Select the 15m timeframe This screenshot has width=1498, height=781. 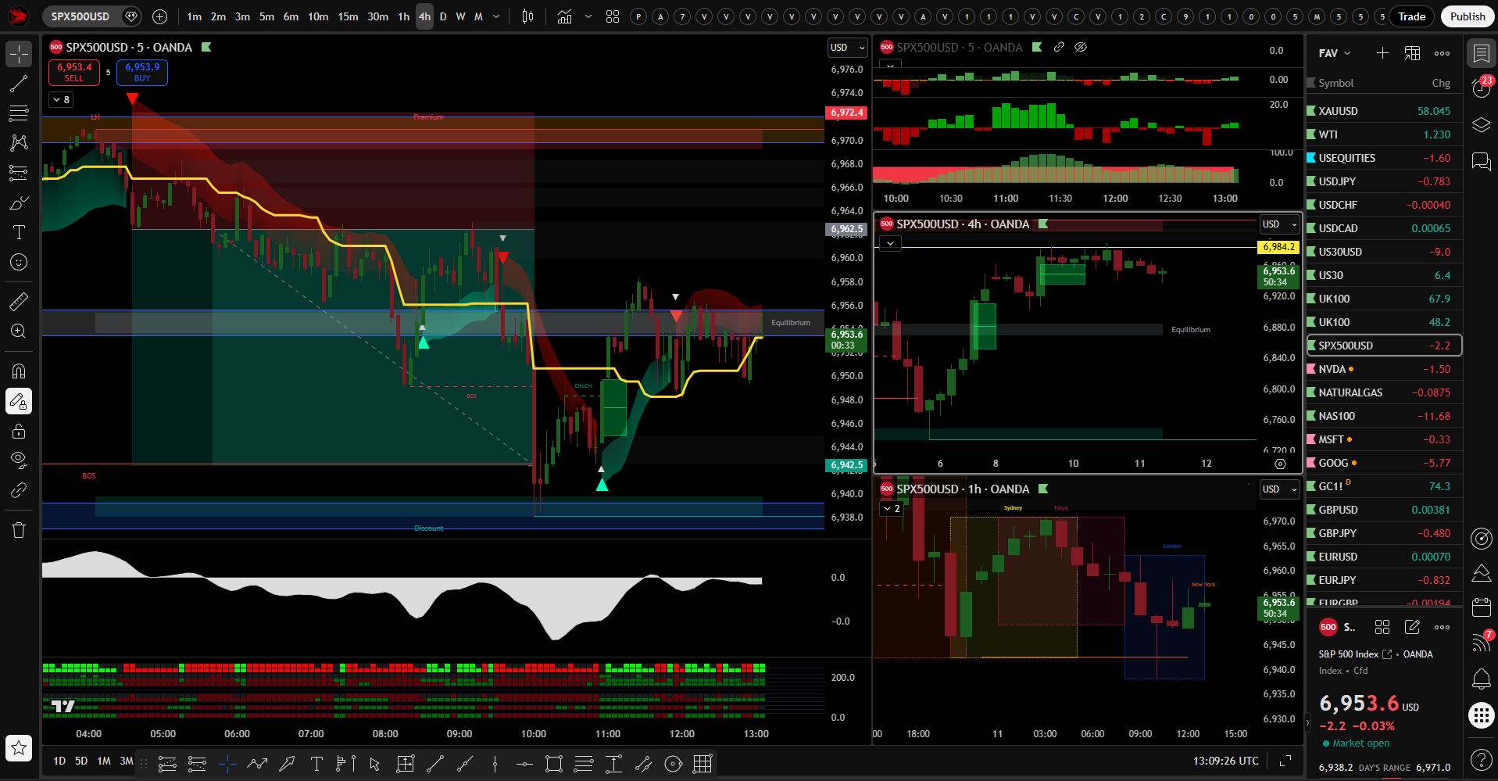click(x=348, y=16)
